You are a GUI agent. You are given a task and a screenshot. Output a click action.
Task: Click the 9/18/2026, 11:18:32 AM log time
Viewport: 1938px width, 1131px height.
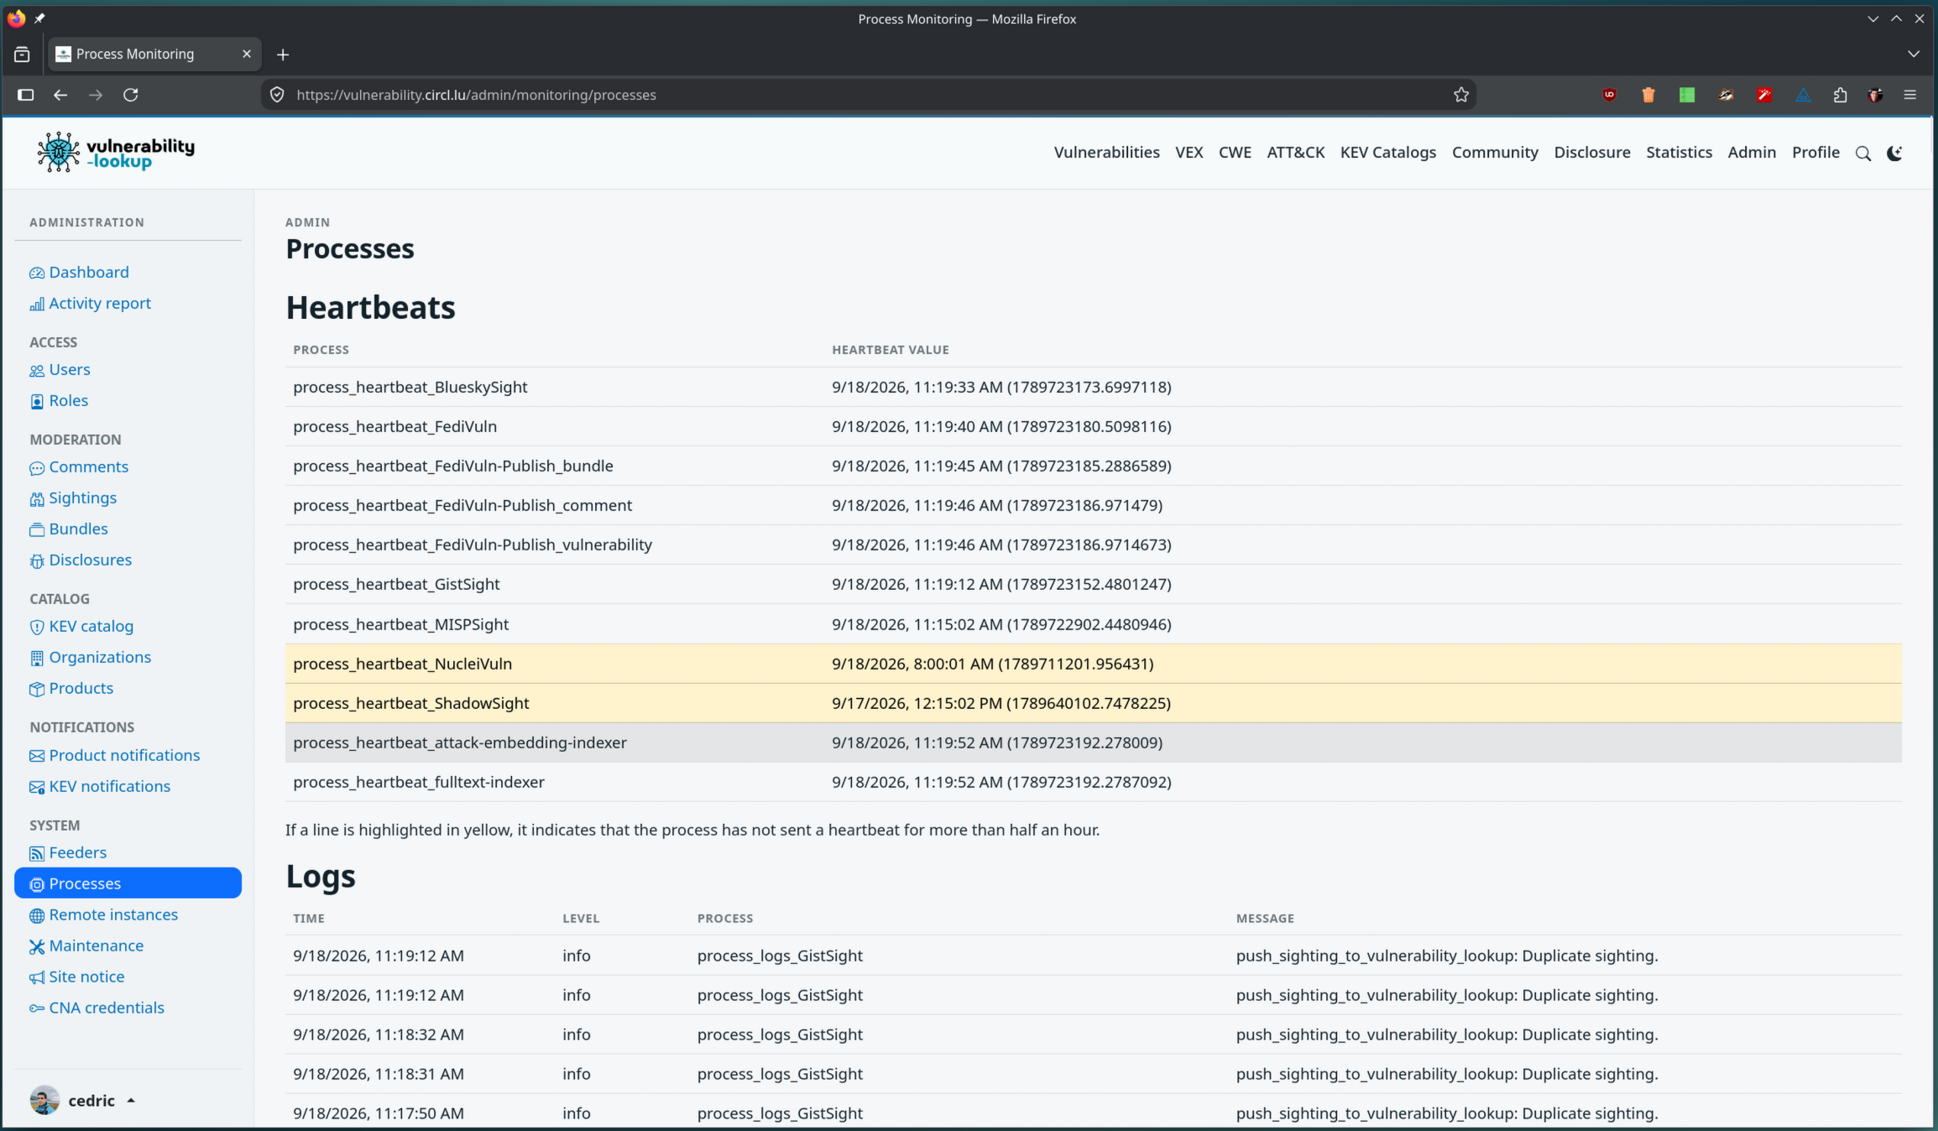click(378, 1035)
